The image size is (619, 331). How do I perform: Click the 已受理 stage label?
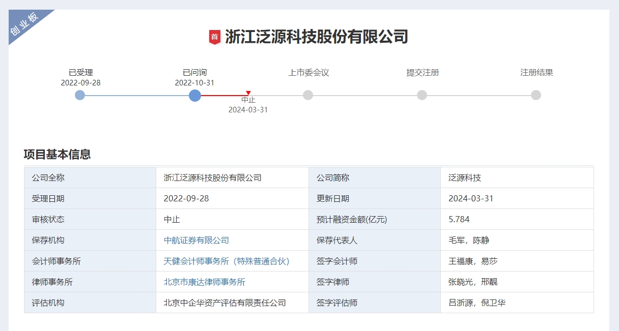[81, 73]
